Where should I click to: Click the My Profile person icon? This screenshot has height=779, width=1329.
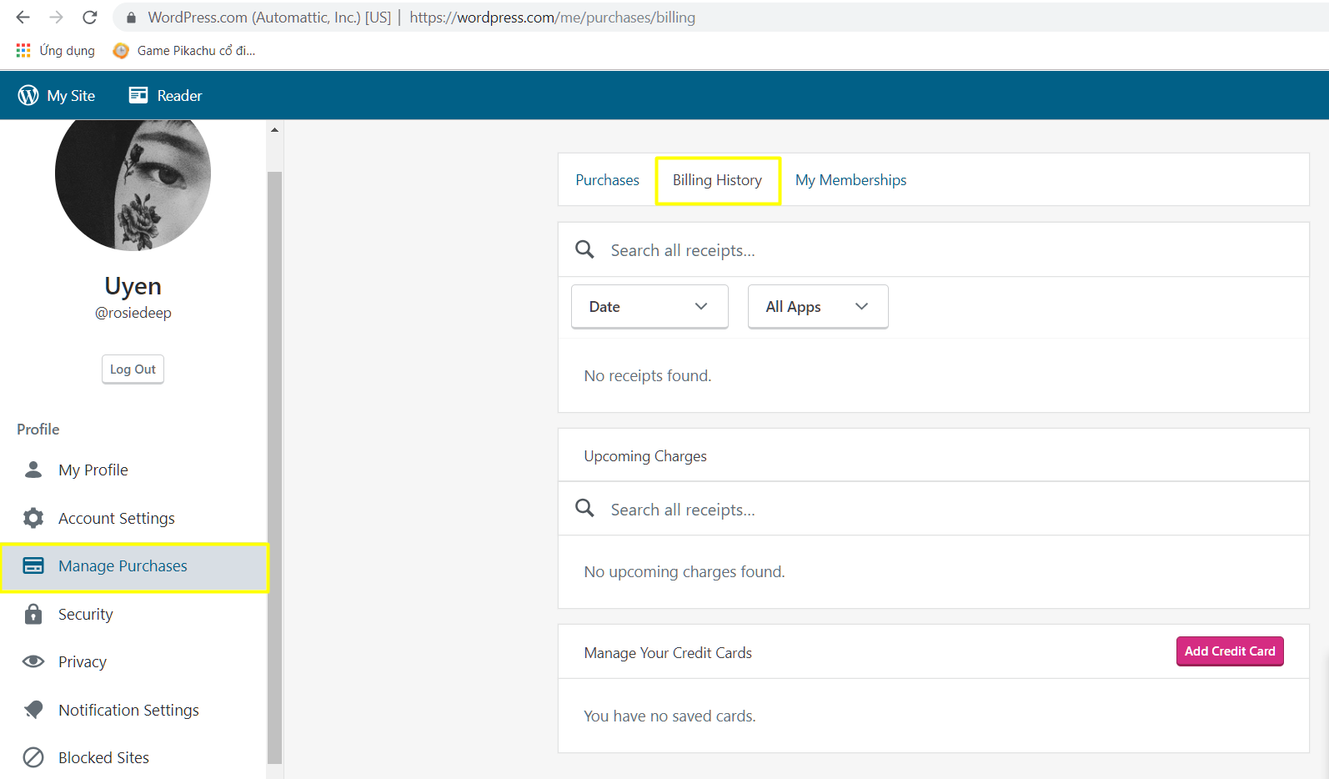tap(33, 470)
